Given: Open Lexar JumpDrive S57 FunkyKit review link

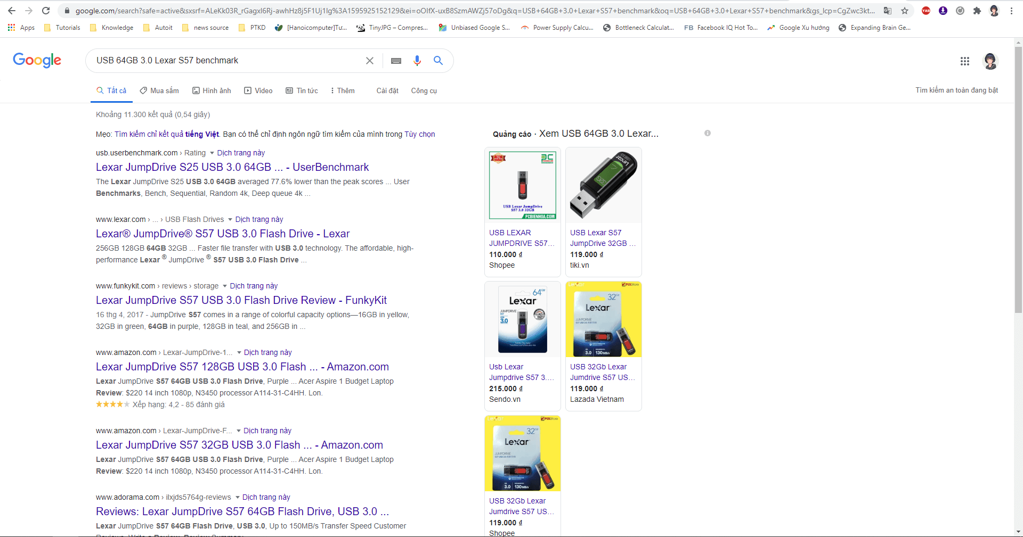Looking at the screenshot, I should coord(241,300).
